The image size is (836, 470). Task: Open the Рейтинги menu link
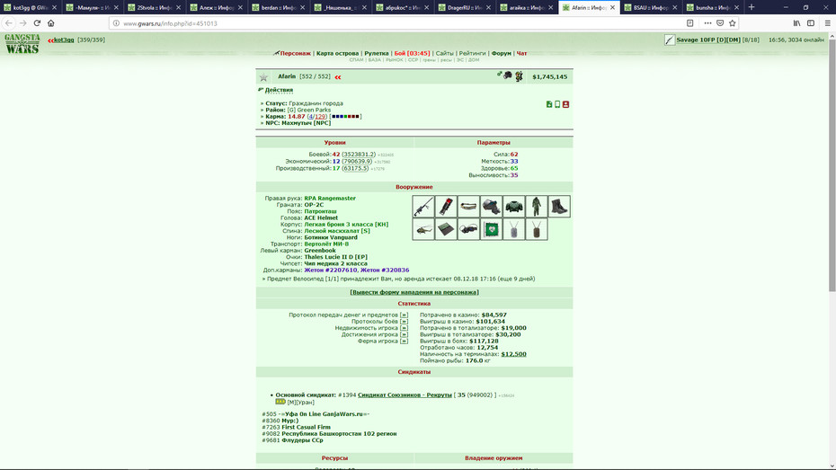pyautogui.click(x=472, y=53)
